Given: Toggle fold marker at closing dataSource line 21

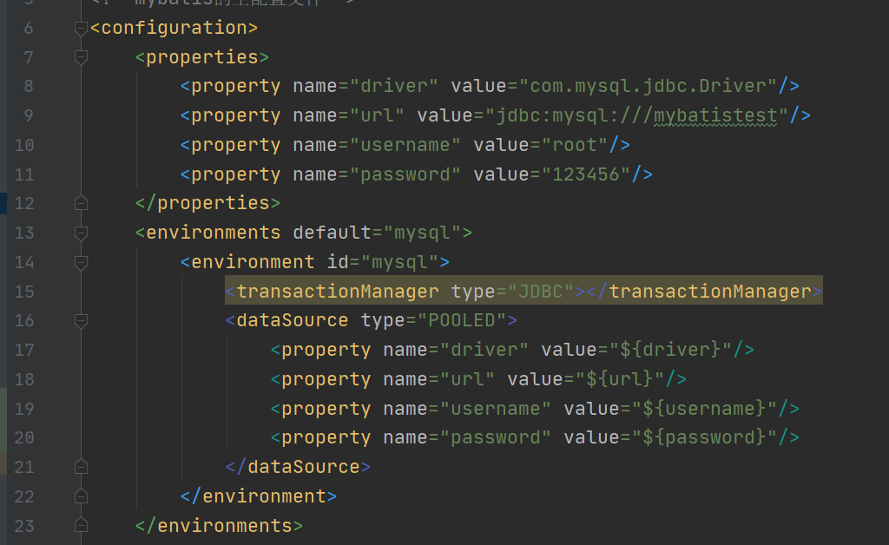Looking at the screenshot, I should pyautogui.click(x=81, y=467).
